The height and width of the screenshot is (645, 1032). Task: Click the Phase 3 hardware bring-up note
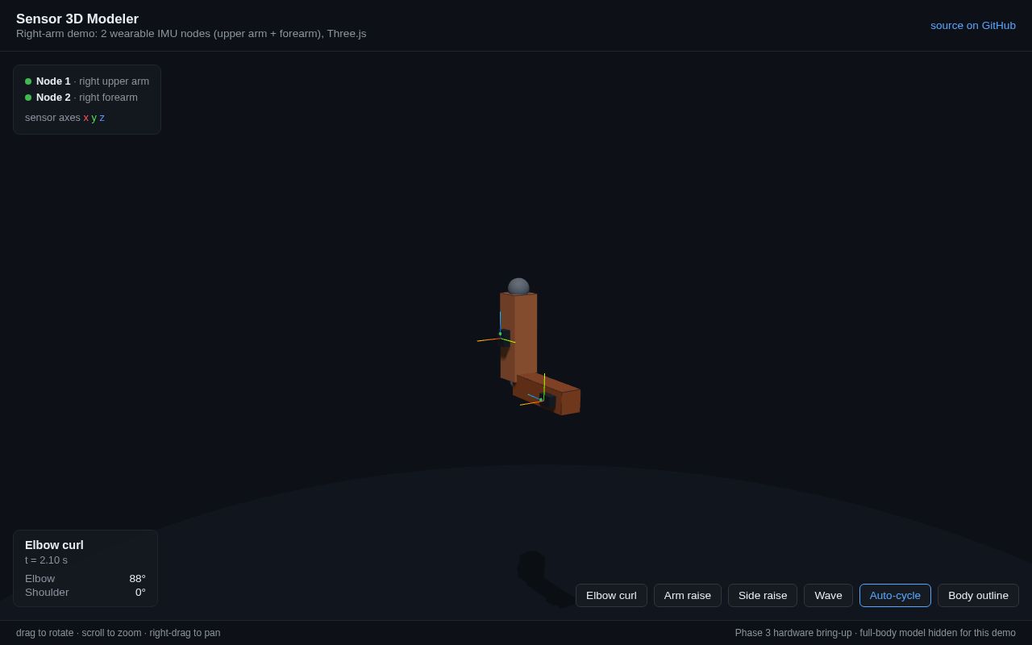876,633
